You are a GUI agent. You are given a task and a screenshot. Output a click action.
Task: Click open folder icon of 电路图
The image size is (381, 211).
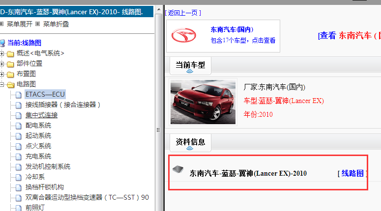pos(10,84)
